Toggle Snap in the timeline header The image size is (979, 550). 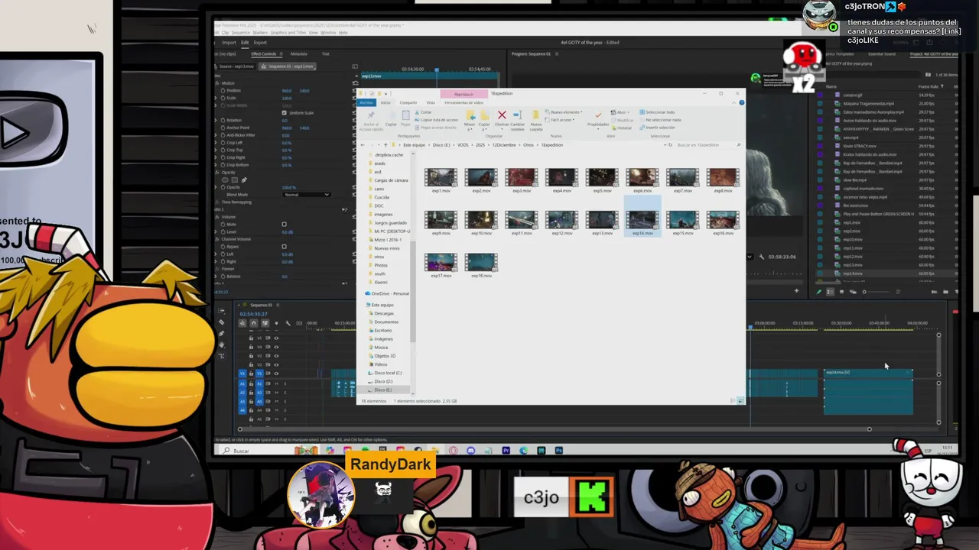coord(254,323)
